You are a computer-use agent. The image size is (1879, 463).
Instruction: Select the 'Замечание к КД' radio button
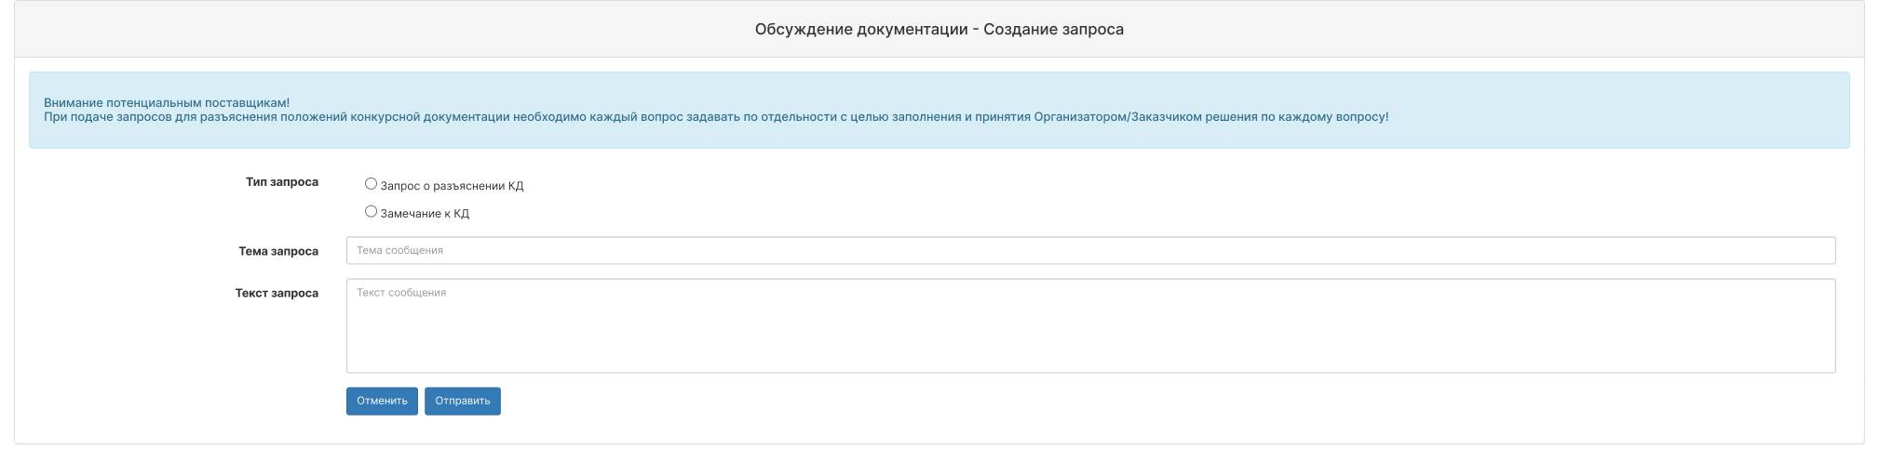tap(371, 212)
